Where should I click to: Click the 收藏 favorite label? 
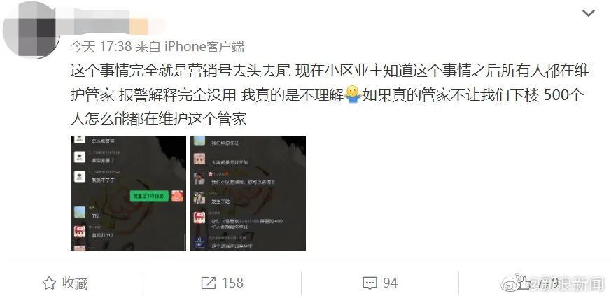pos(75,283)
